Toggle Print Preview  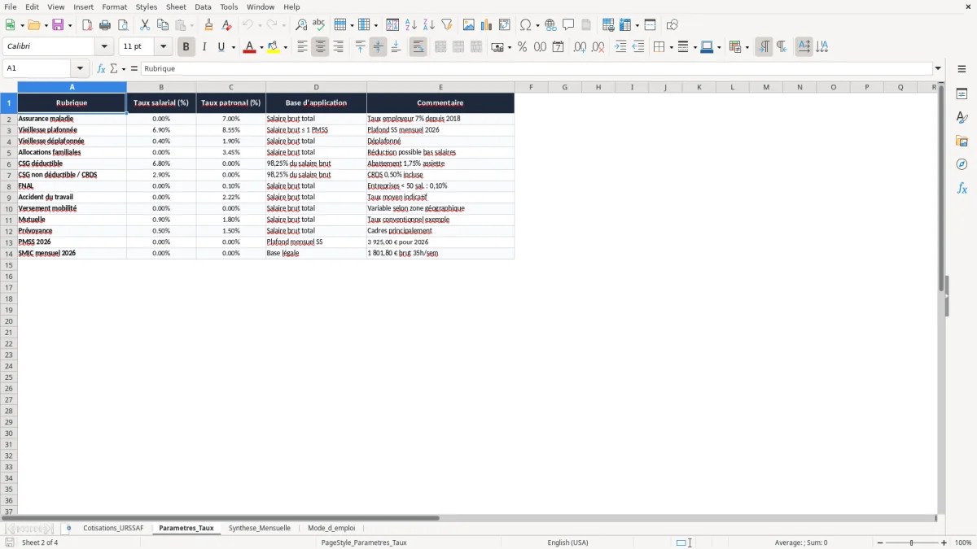tap(123, 25)
